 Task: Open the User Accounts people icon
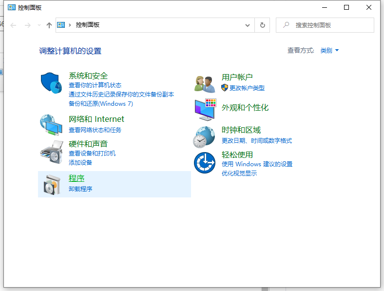(205, 84)
